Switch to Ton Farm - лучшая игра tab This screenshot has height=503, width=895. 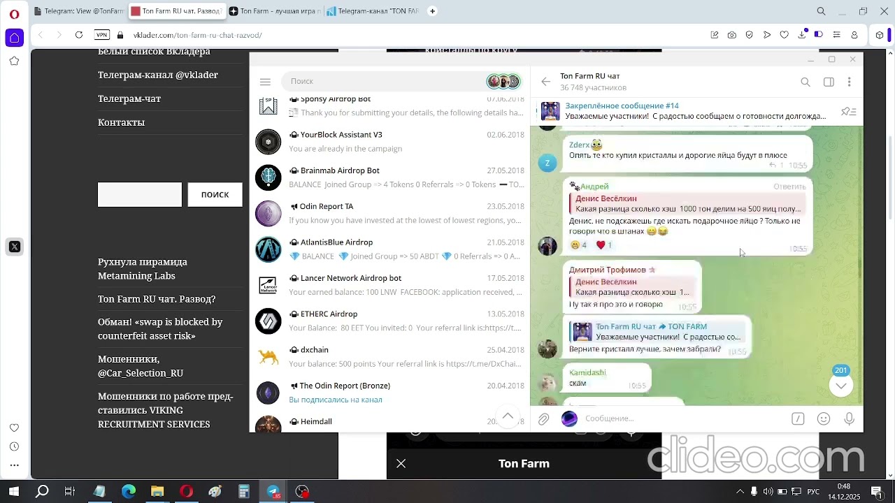pos(275,11)
